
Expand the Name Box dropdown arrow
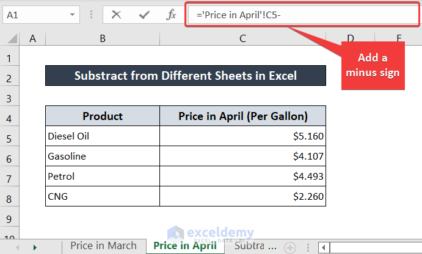tap(73, 14)
